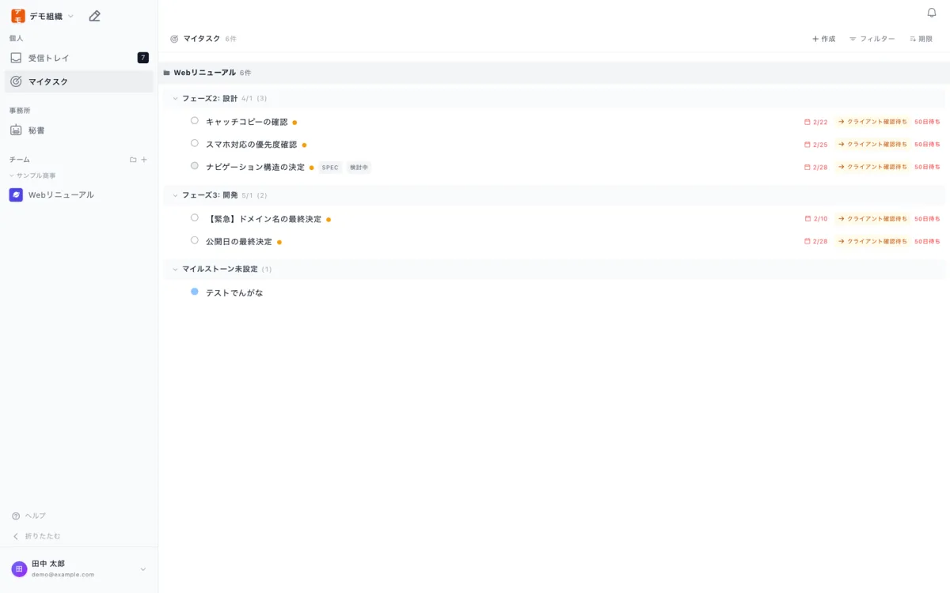Toggle status of テストでんがな task
Image resolution: width=950 pixels, height=593 pixels.
[x=195, y=292]
